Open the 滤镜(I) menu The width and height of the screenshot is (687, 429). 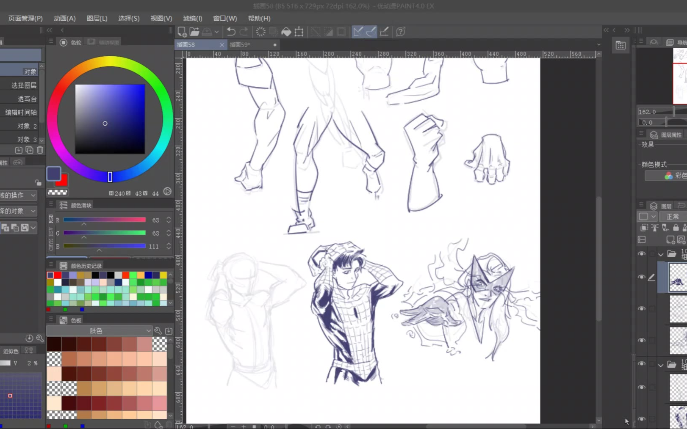pyautogui.click(x=193, y=18)
